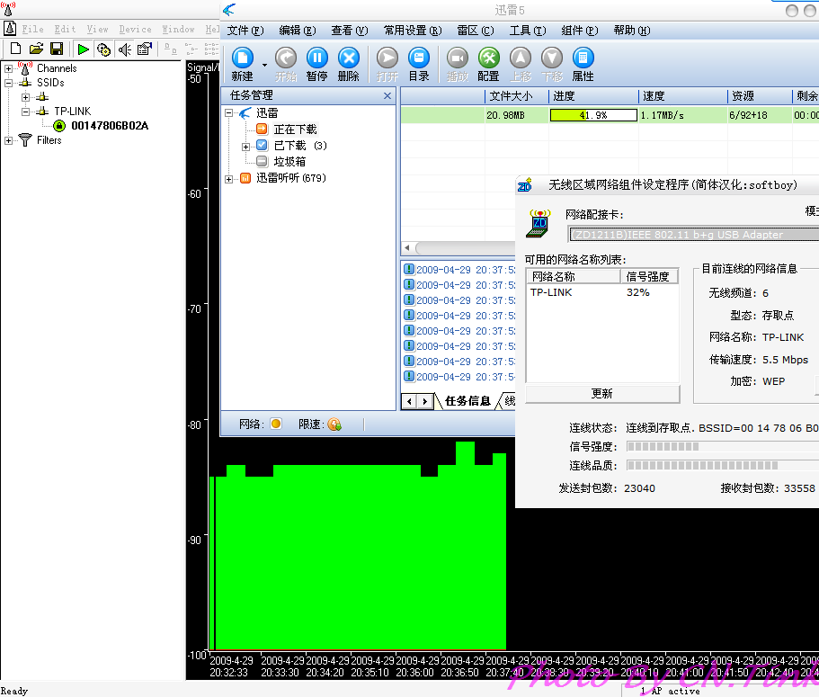Click the task list scroll-left arrow
This screenshot has height=697, width=819.
click(408, 247)
